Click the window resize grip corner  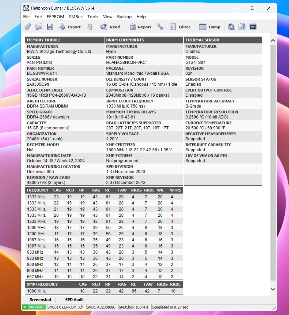pyautogui.click(x=274, y=308)
